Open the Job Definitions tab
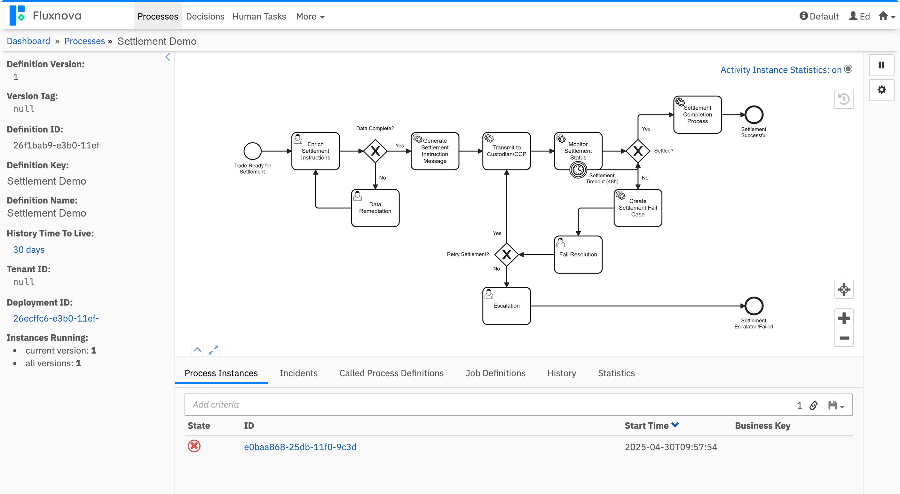 495,373
